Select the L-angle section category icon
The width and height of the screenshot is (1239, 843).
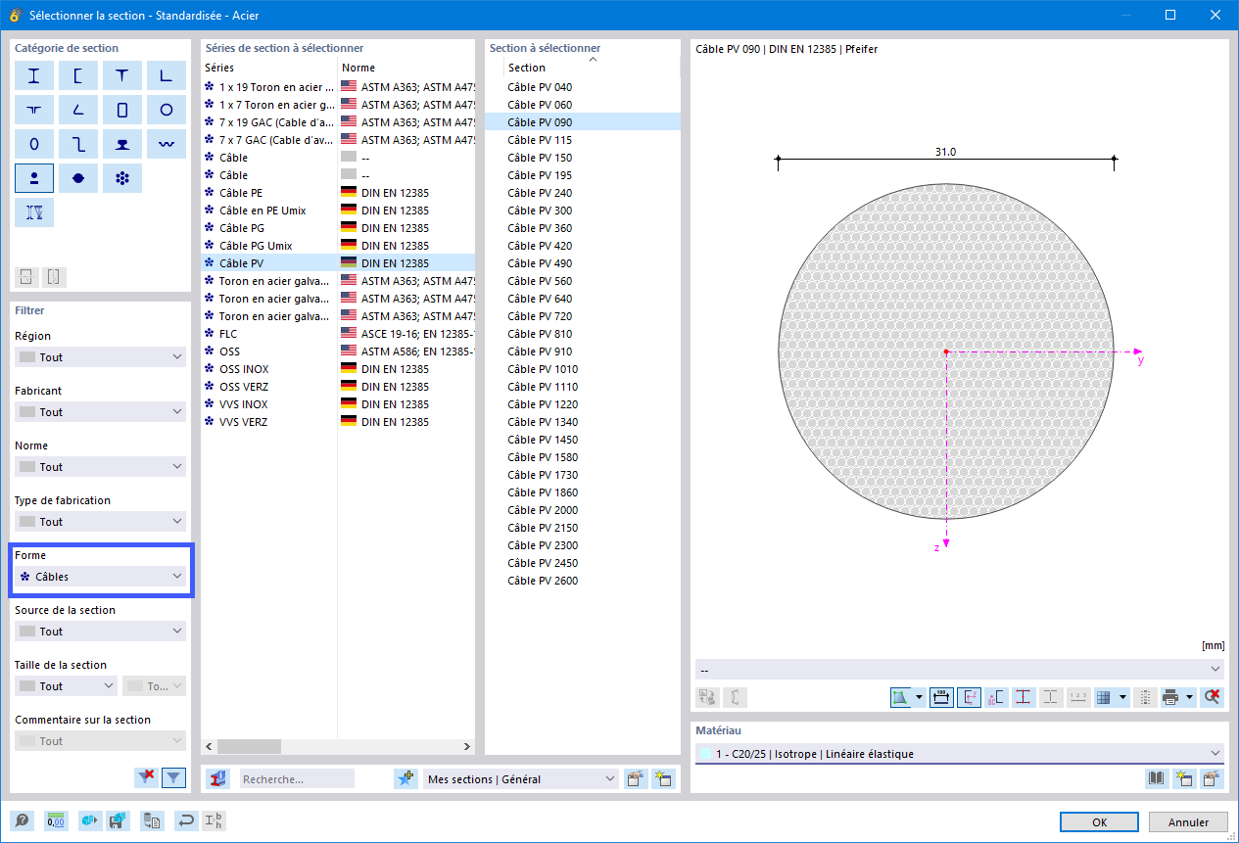point(167,75)
